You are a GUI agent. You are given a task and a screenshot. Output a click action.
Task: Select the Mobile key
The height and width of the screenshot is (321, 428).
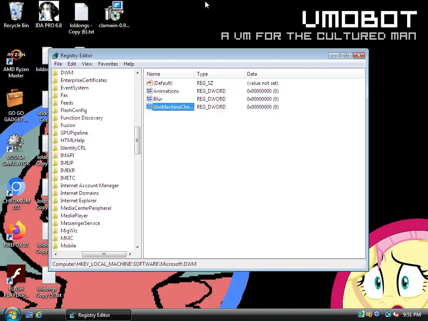click(x=68, y=246)
